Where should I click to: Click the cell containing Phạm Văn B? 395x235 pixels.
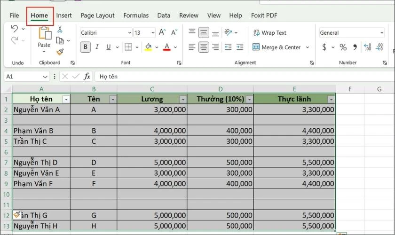tap(41, 131)
